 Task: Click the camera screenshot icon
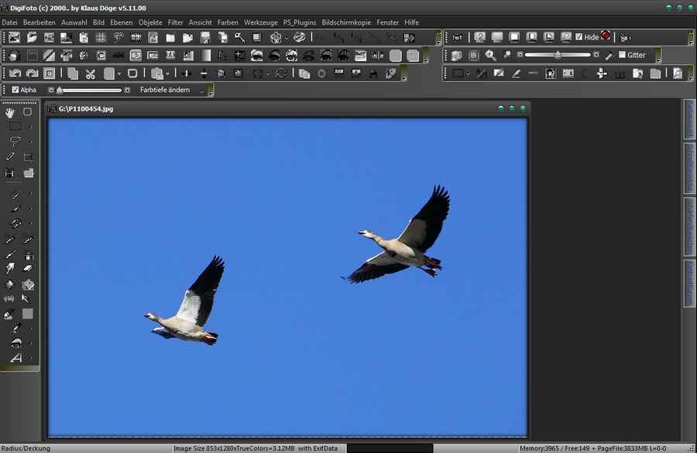458,37
